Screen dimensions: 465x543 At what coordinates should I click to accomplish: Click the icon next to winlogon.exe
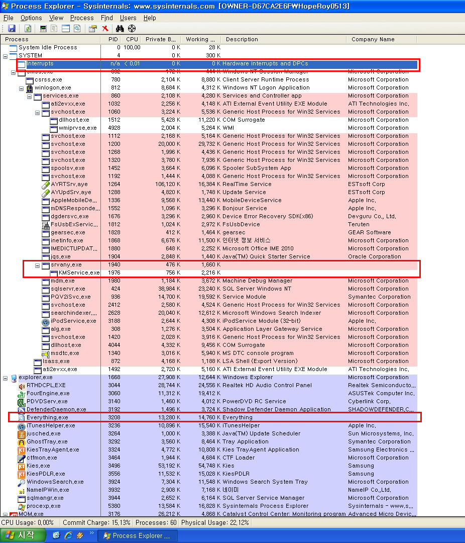30,88
